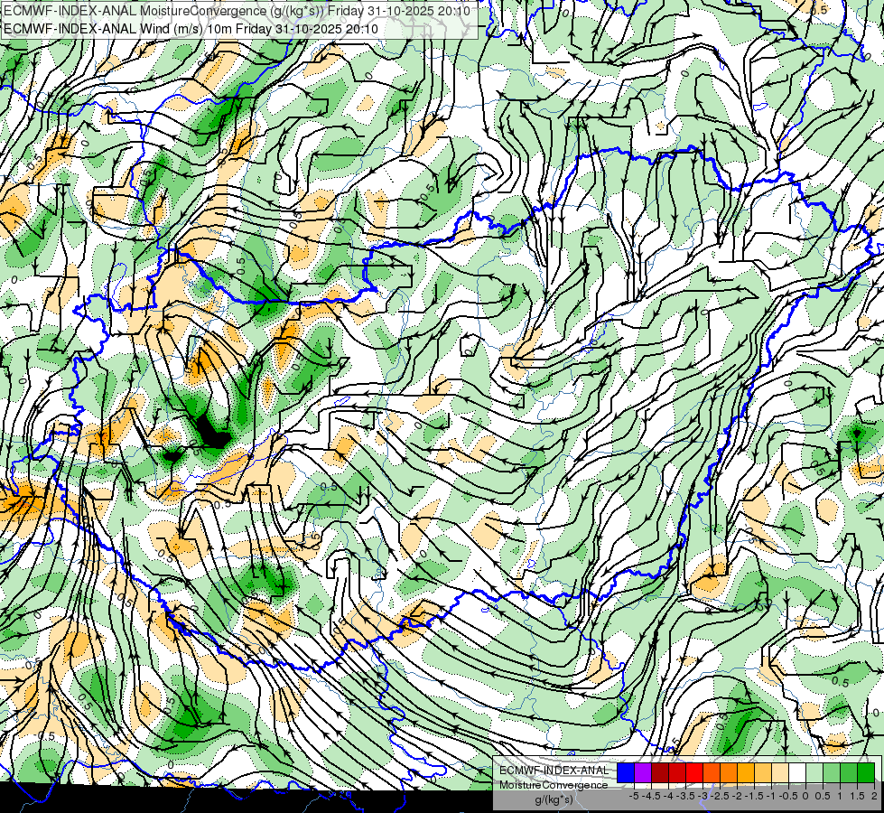Click the white legend swatch between -0.5 and 0

797,772
